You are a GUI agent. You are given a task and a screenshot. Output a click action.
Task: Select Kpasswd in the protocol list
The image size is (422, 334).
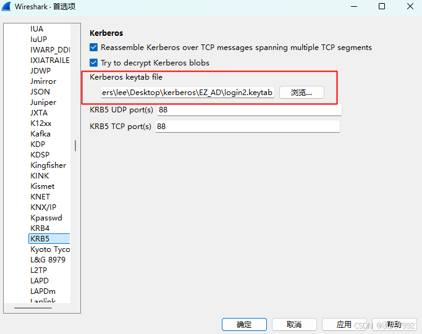tap(46, 217)
